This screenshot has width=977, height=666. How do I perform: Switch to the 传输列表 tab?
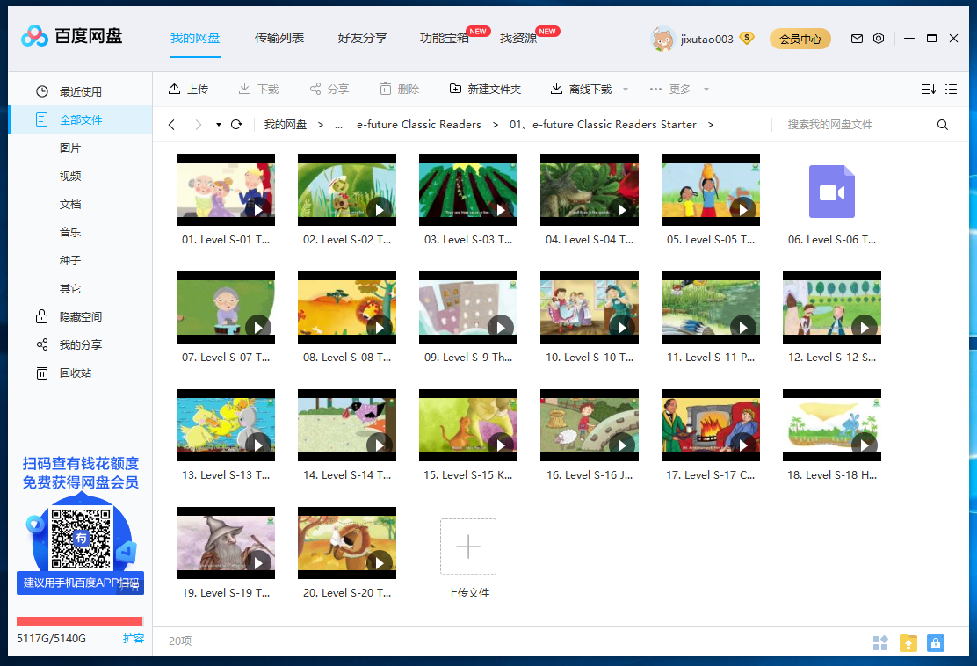279,39
